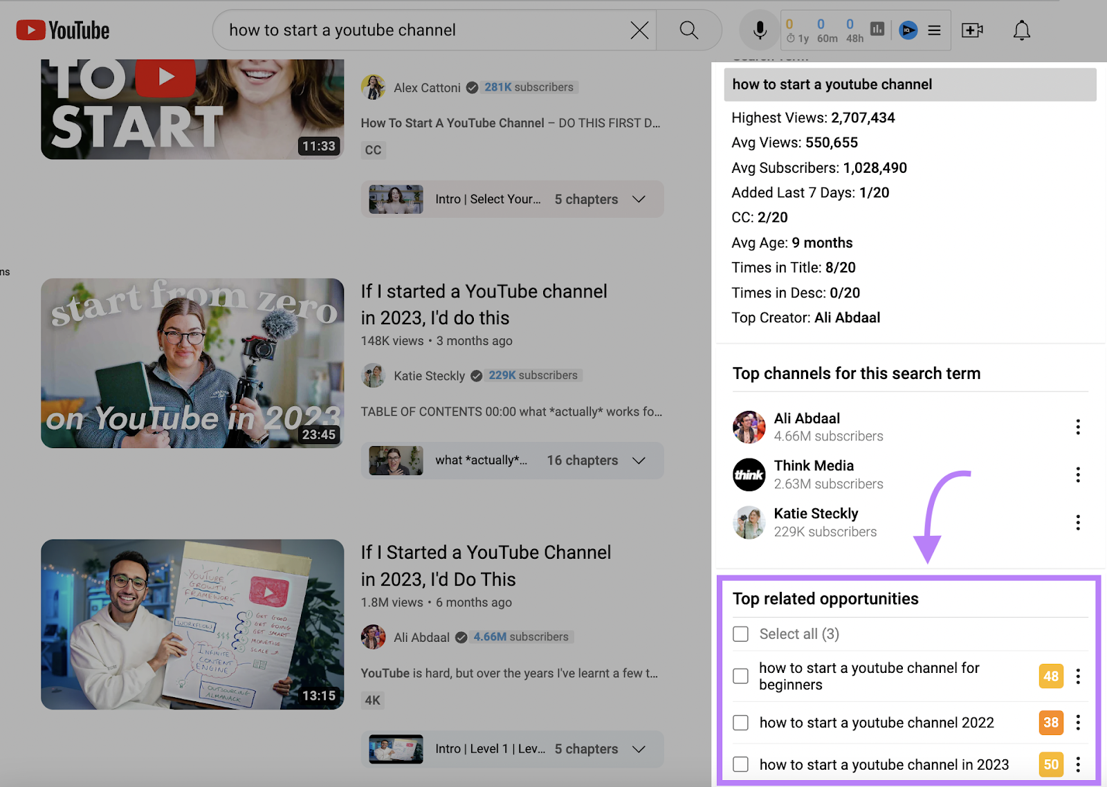The width and height of the screenshot is (1107, 787).
Task: Check 'how to start a youtube channel for beginners'
Action: 740,676
